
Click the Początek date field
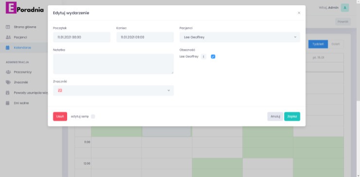[82, 37]
